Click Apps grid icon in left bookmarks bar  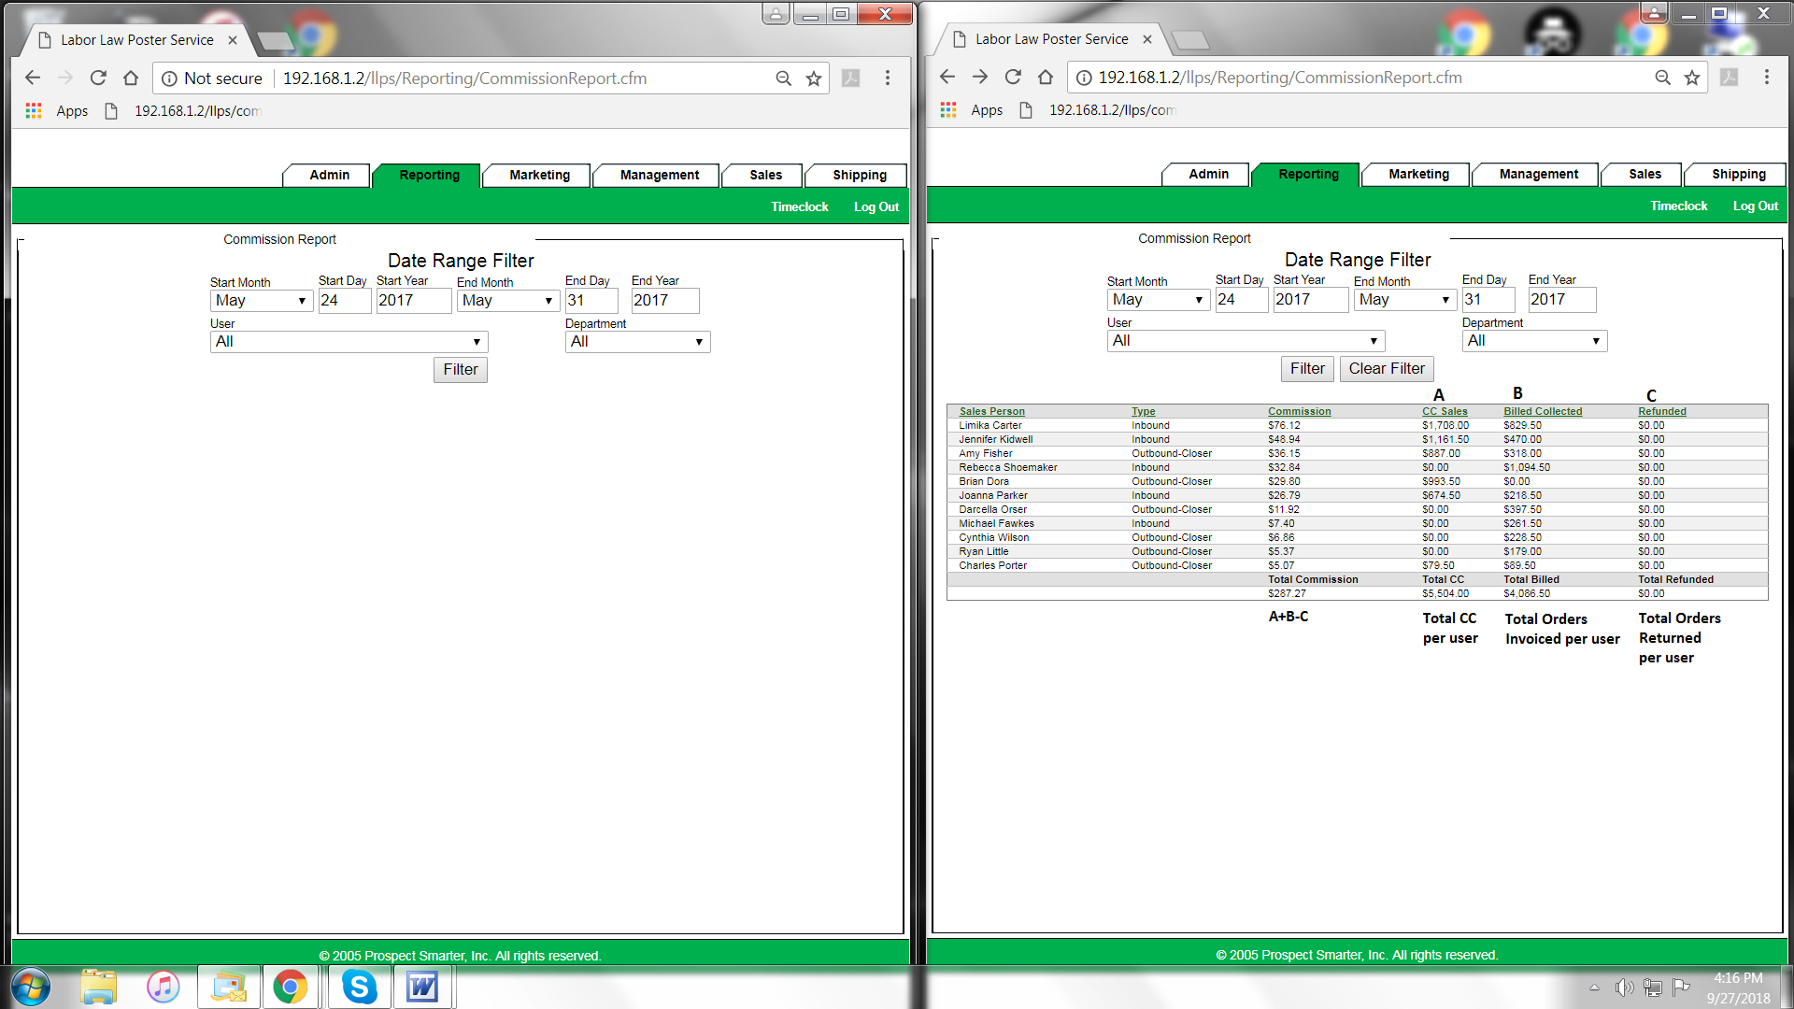click(34, 111)
